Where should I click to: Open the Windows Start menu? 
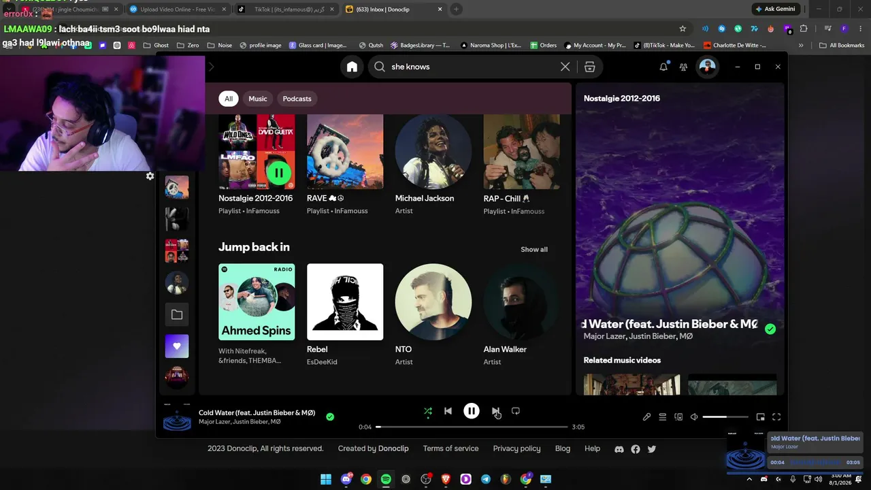[x=326, y=479]
